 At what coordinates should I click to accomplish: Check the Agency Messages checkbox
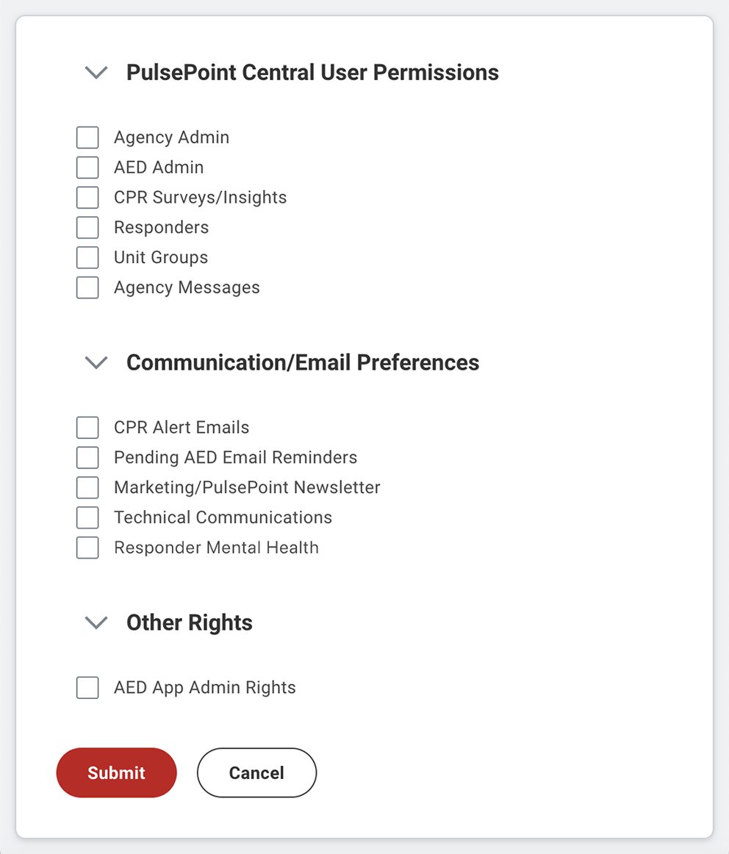click(87, 287)
